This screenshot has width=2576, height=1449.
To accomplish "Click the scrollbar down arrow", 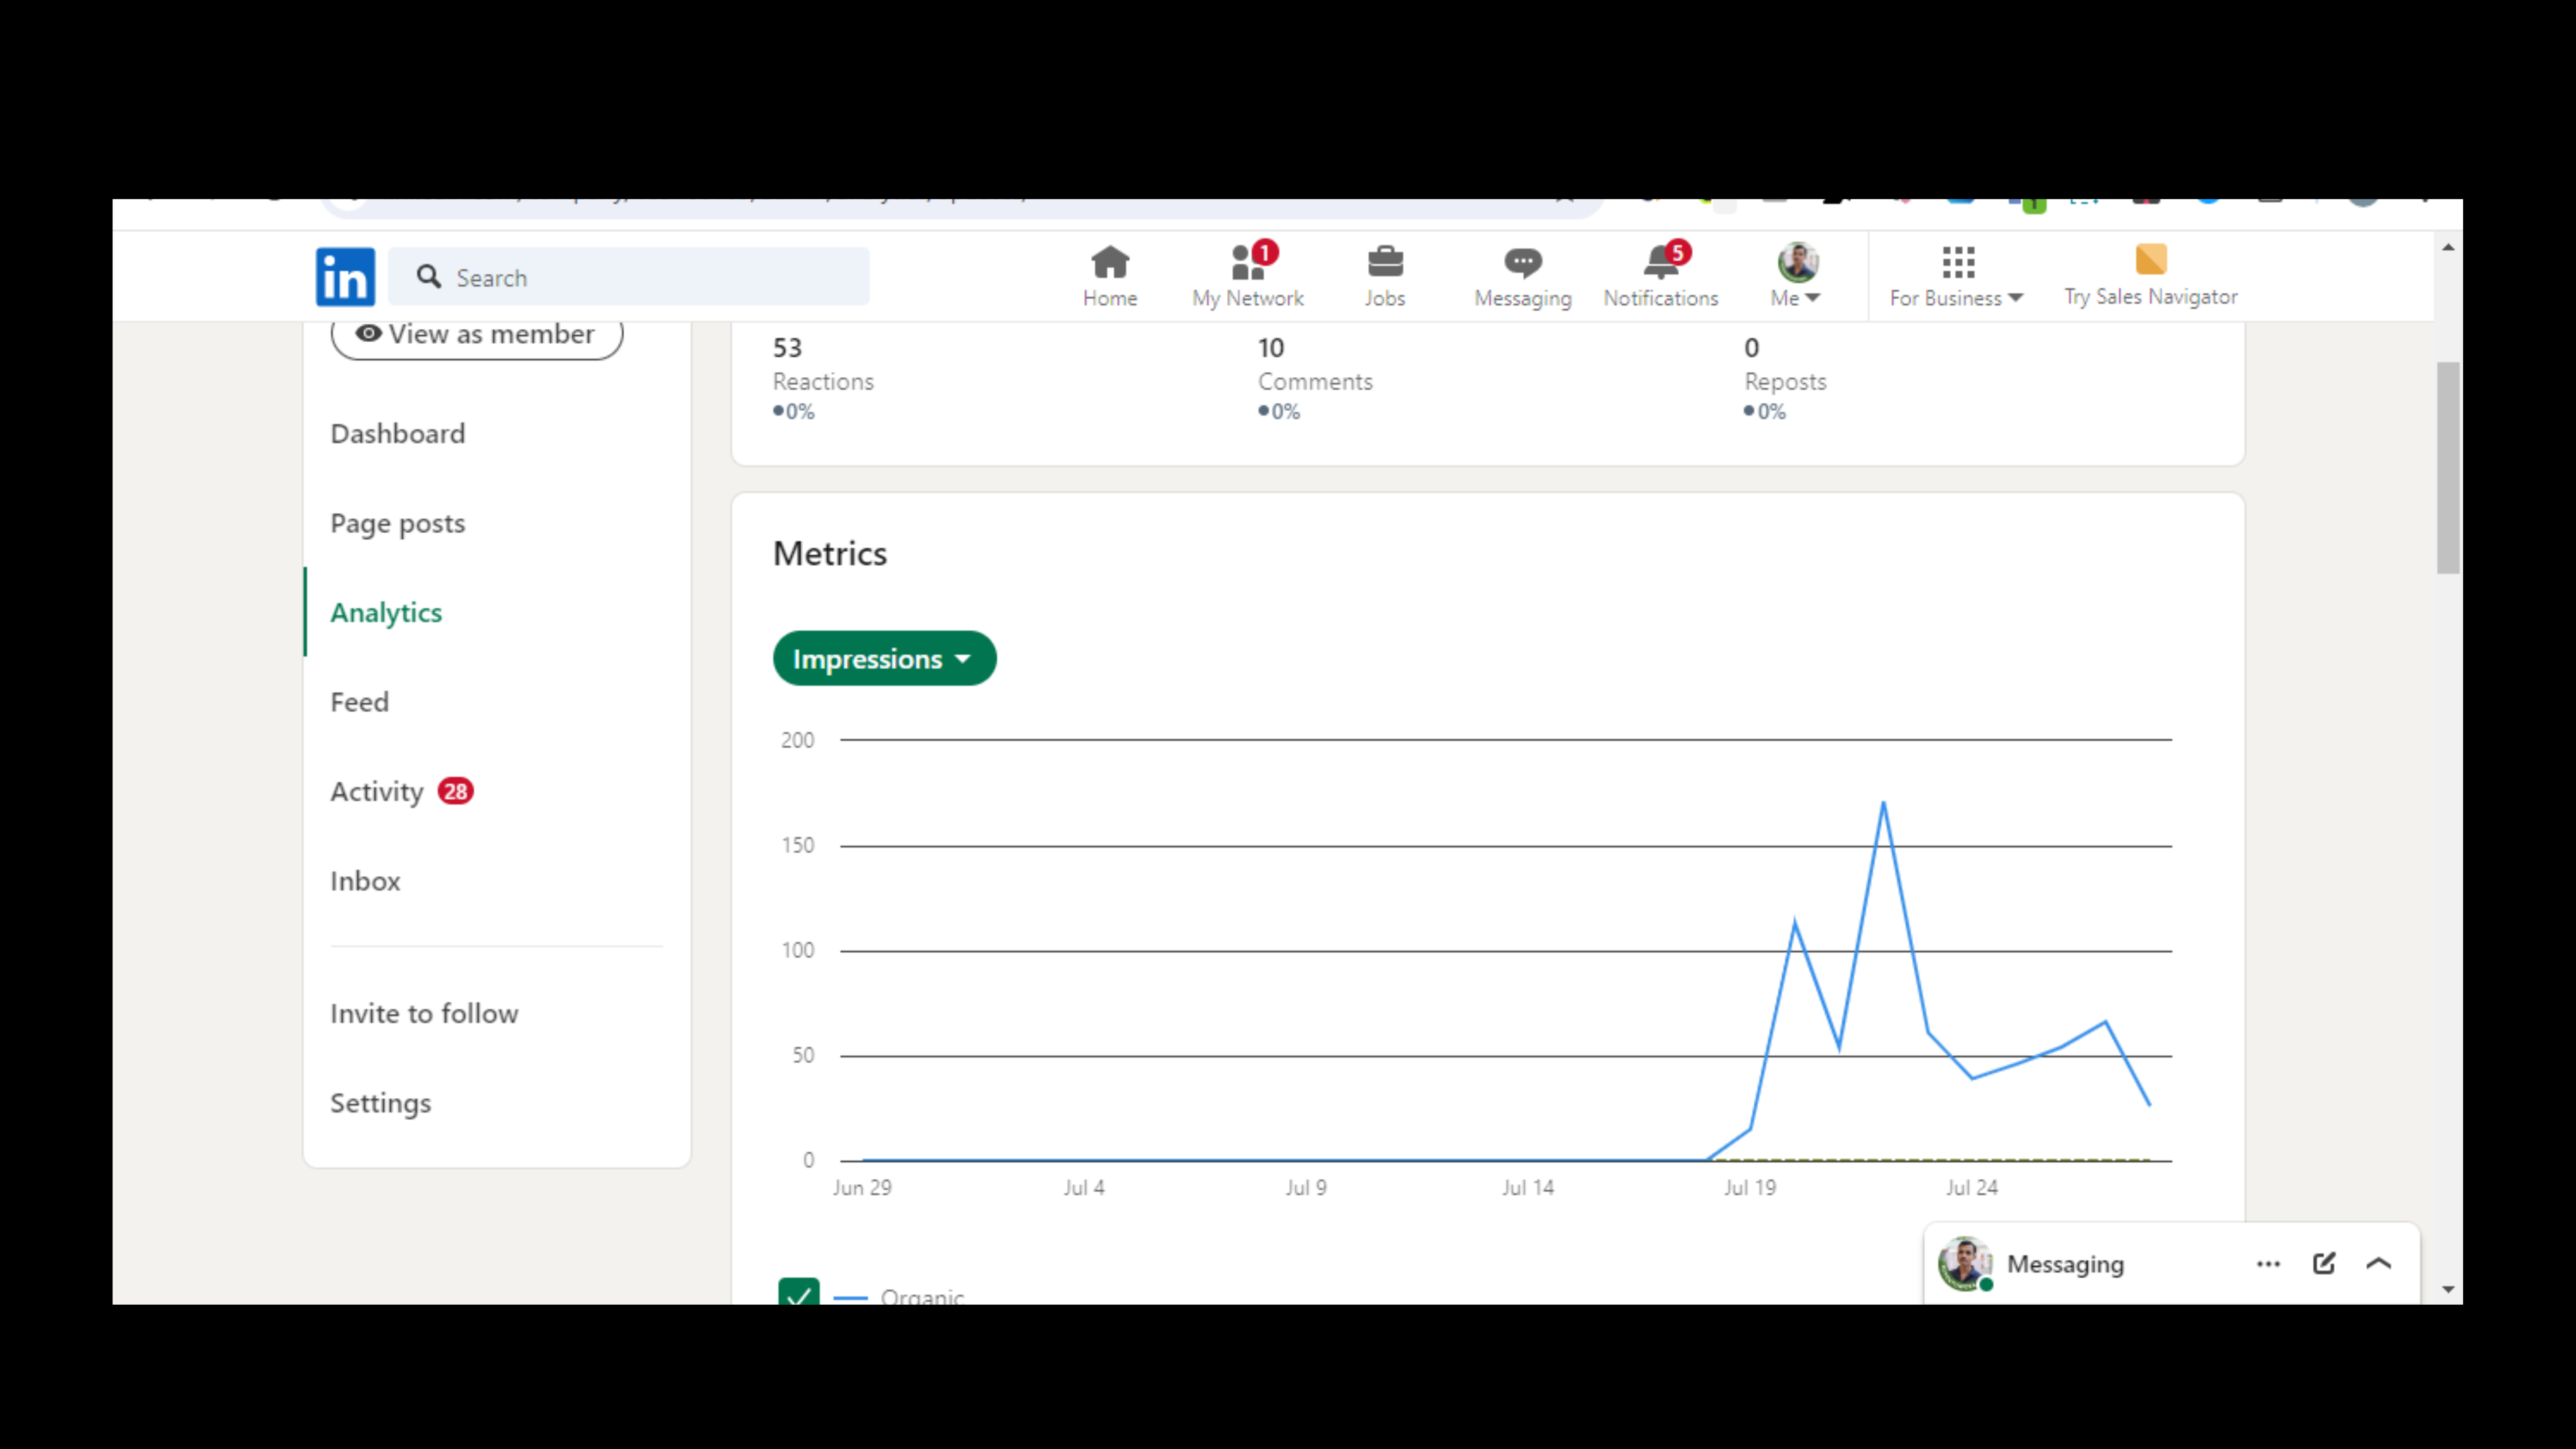I will coord(2448,1290).
